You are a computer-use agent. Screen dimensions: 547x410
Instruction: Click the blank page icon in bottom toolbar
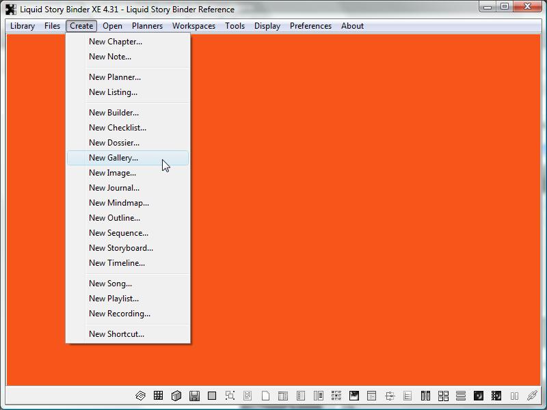click(x=265, y=396)
